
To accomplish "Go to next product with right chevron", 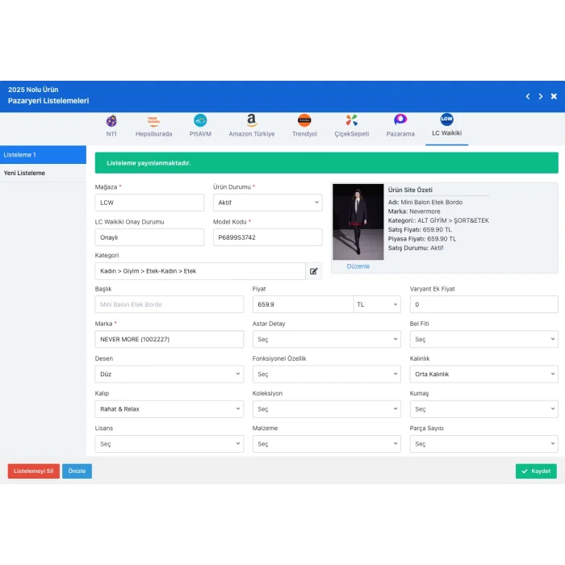I will coord(541,96).
